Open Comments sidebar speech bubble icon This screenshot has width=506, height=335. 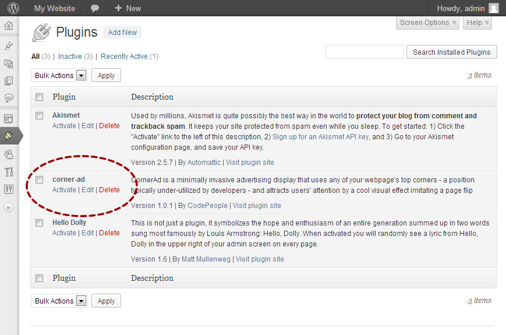click(x=9, y=97)
